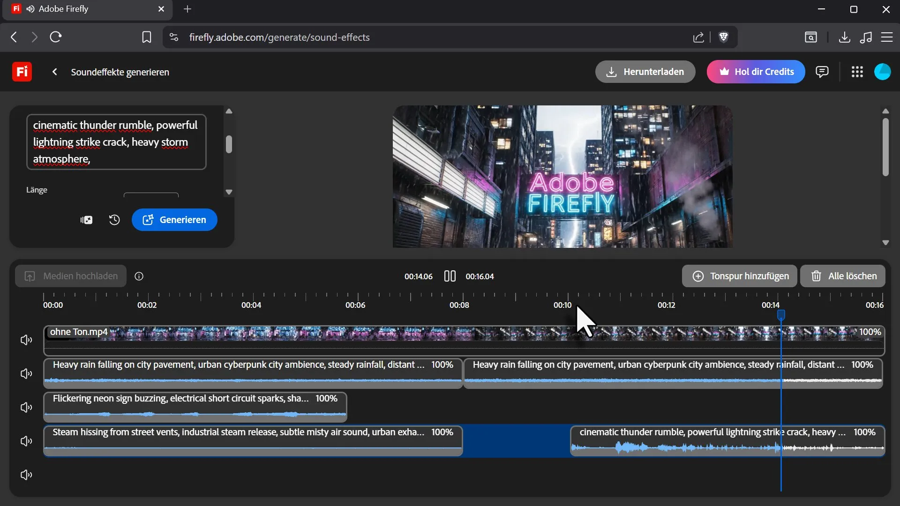Pause playback with the pause button
This screenshot has width=900, height=506.
pyautogui.click(x=450, y=276)
